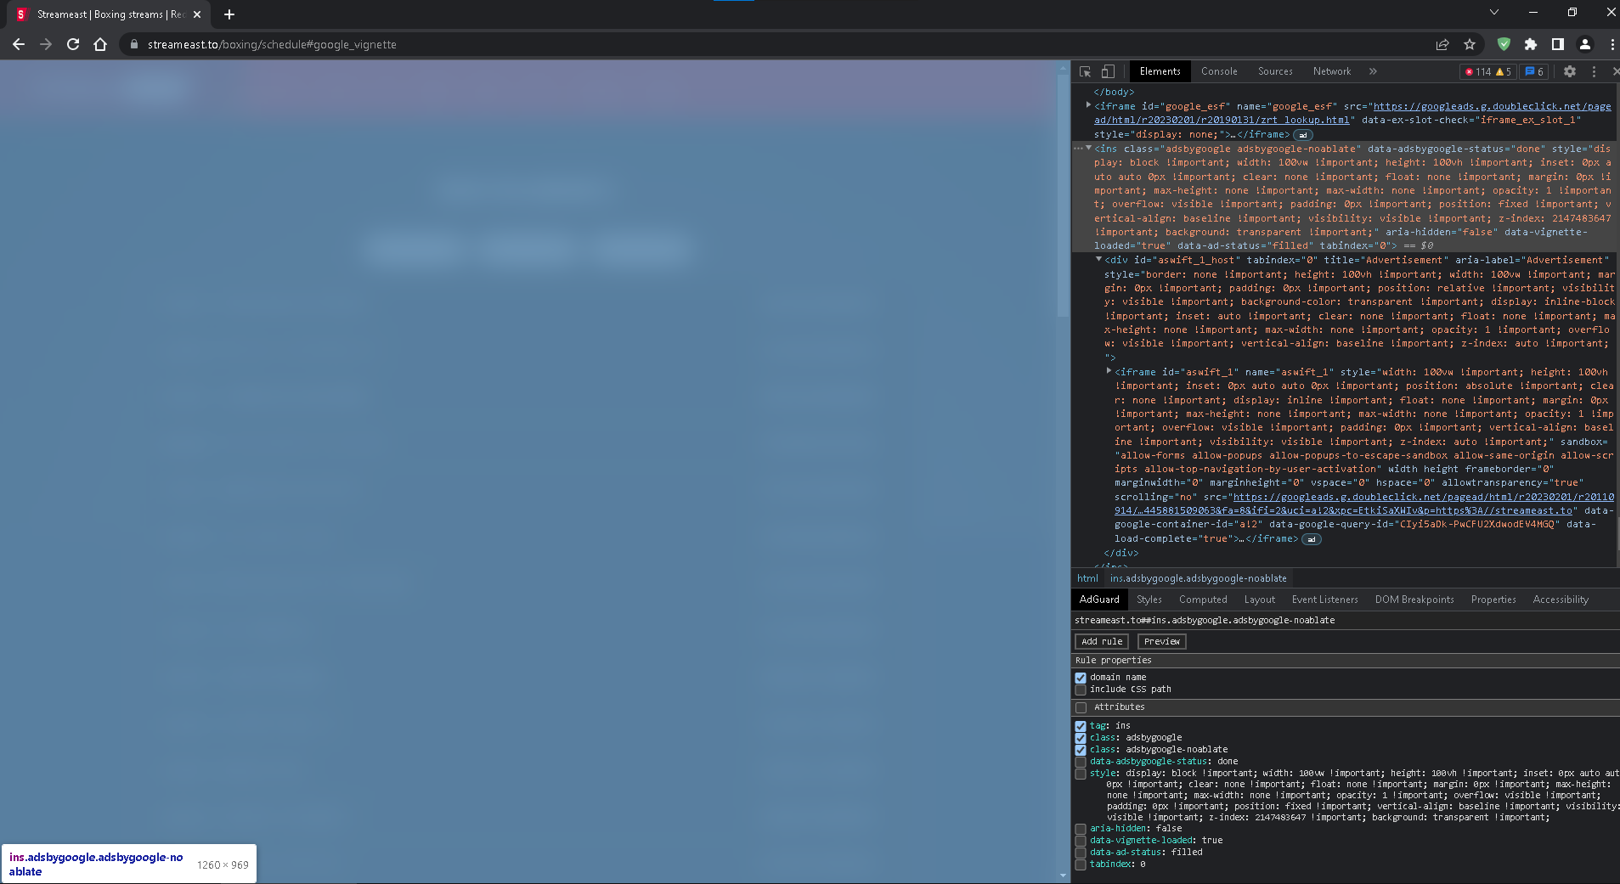Collapse the aswift_1_host div node
Screen dimensions: 1620x884
point(1098,259)
